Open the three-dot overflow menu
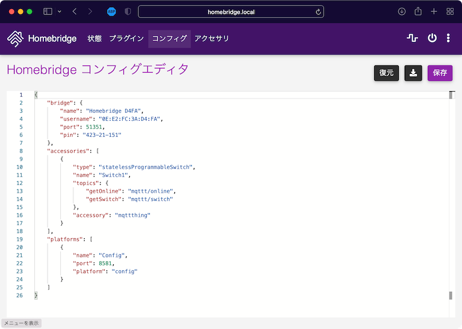462x329 pixels. point(448,38)
